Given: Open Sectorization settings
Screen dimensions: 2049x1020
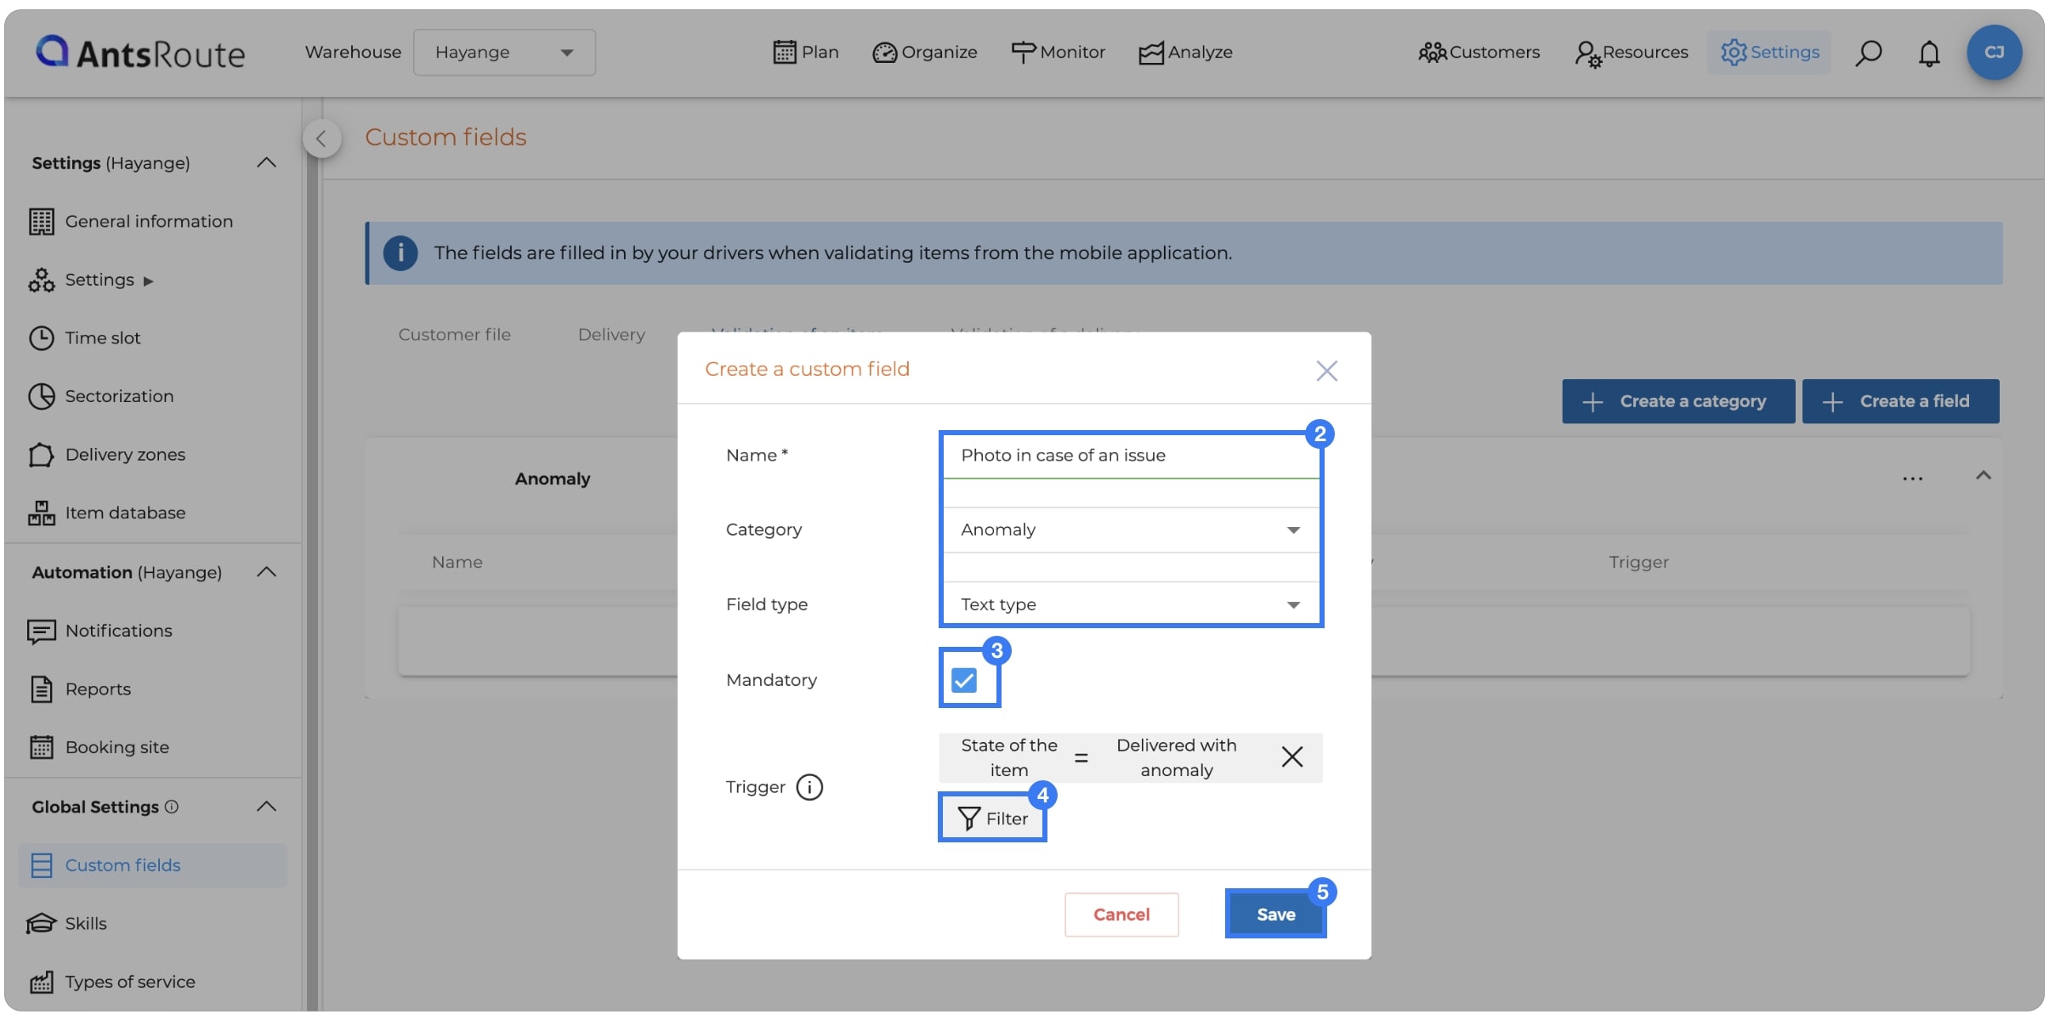Looking at the screenshot, I should pos(101,396).
